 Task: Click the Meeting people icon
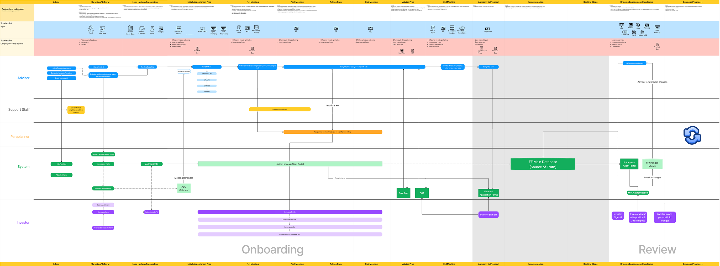pyautogui.click(x=647, y=25)
